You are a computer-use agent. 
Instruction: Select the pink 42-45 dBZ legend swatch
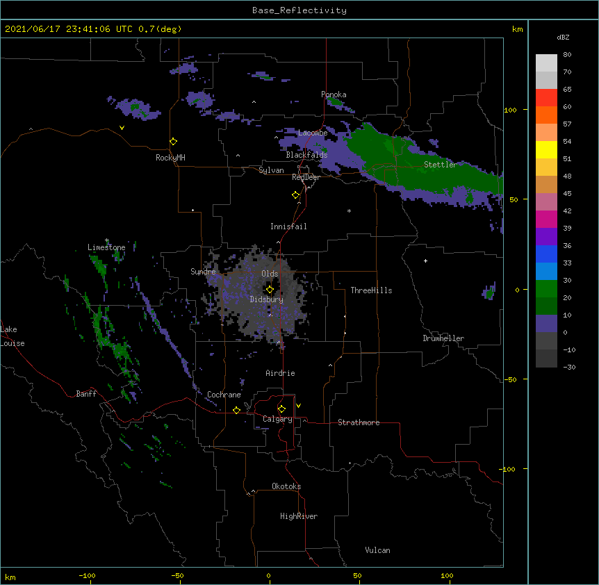coord(546,202)
